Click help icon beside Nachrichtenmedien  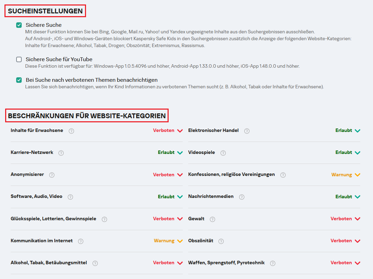pos(242,197)
